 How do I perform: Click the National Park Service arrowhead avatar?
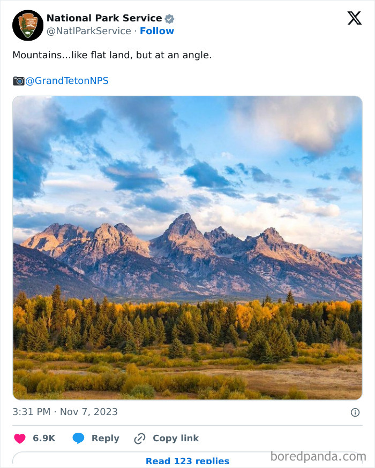pos(27,25)
